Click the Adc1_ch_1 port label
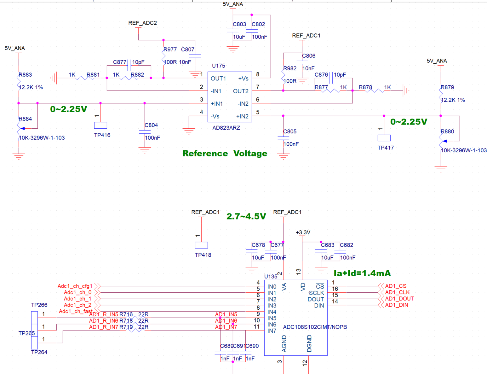 coord(78,299)
